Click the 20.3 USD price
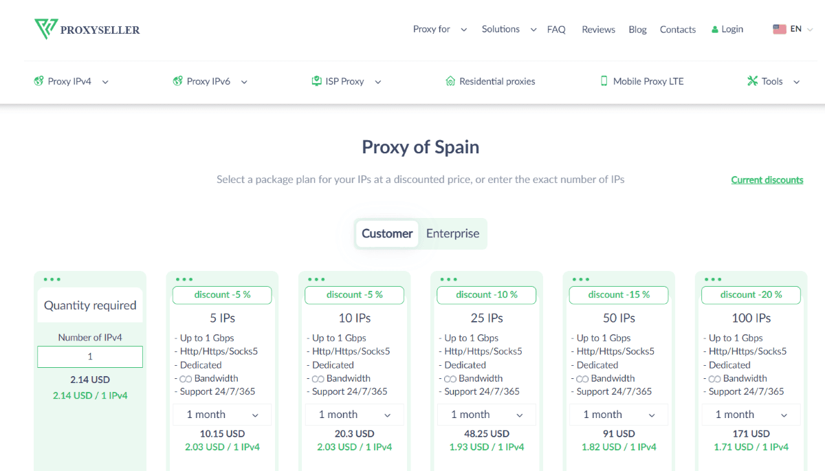Viewport: 825px width, 471px height. [x=354, y=434]
